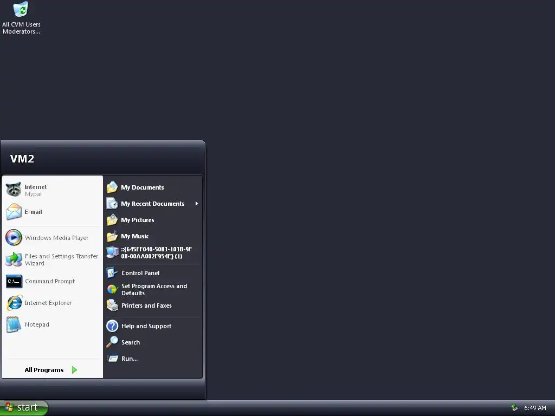Viewport: 555px width, 416px height.
Task: Select the E-mail menu entry
Action: click(53, 212)
